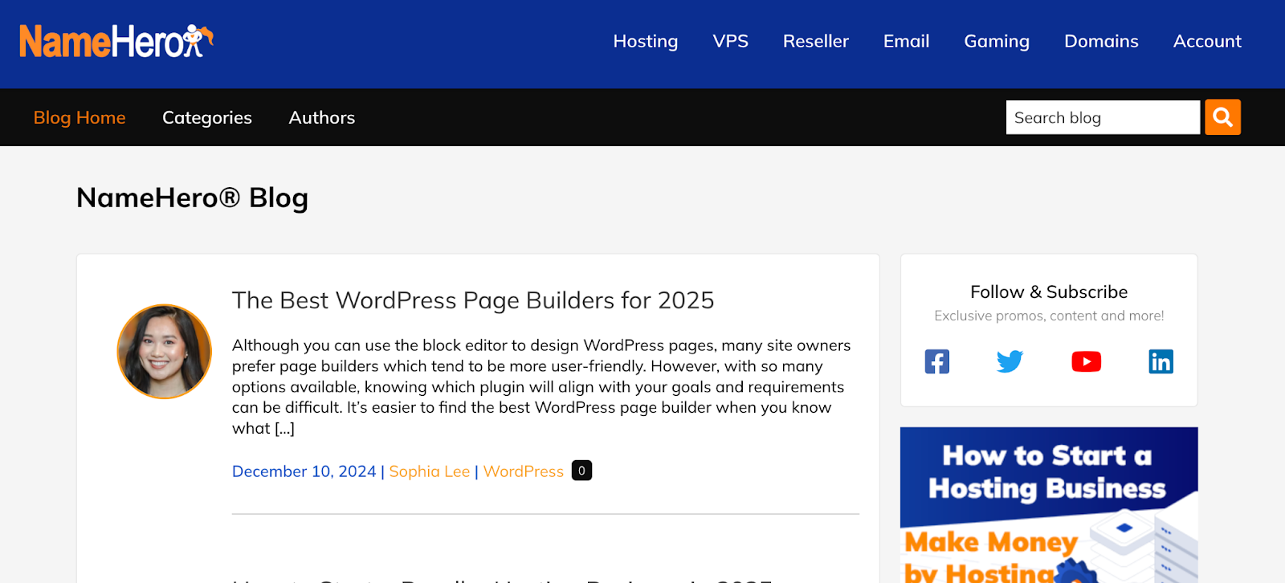Open the How to Start a Hosting Business banner
Image resolution: width=1285 pixels, height=583 pixels.
[x=1049, y=505]
